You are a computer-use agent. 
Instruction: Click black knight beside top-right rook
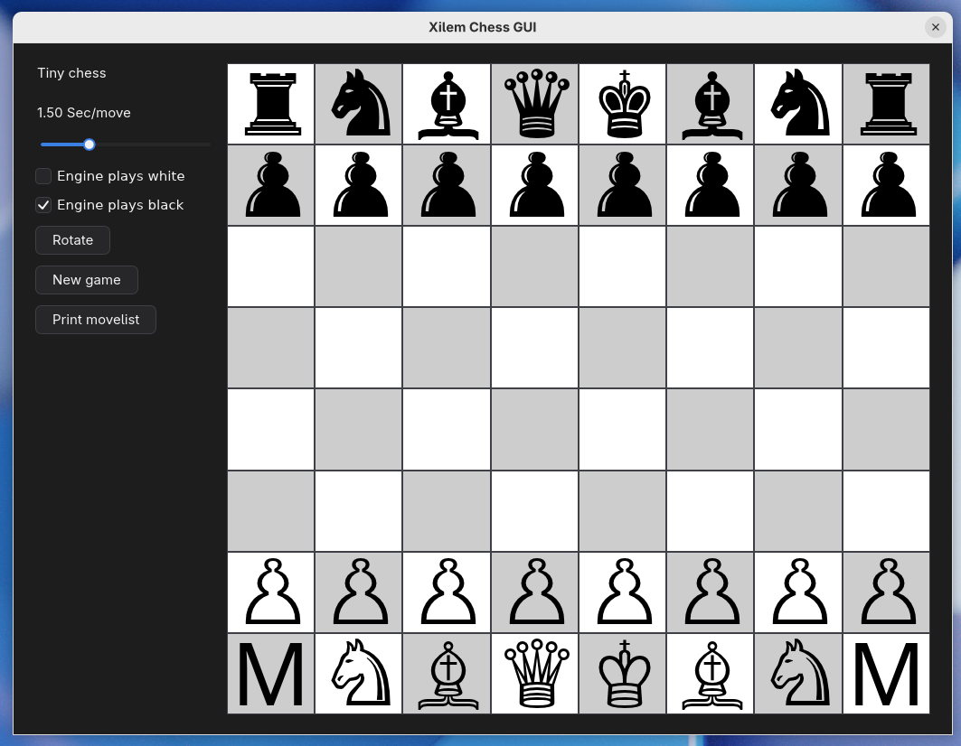point(798,104)
